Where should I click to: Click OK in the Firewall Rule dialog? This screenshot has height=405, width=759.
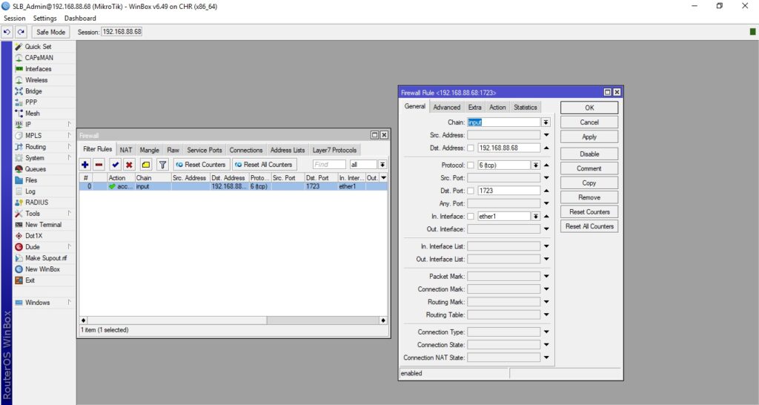[x=589, y=108]
